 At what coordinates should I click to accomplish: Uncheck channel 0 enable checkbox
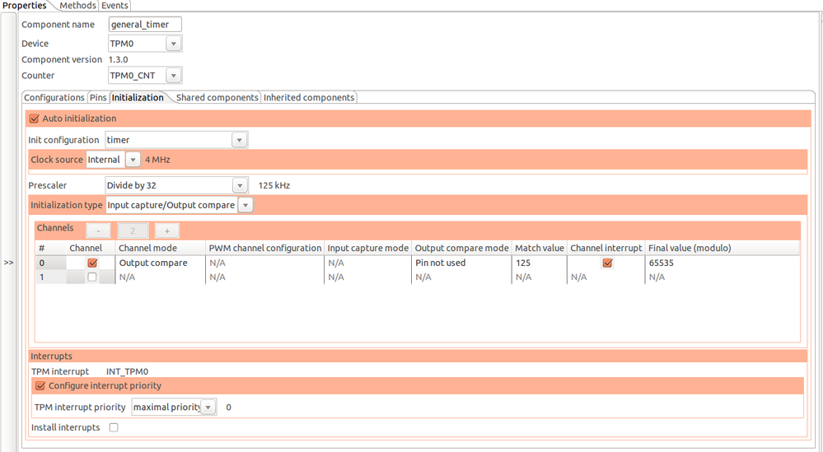(92, 263)
